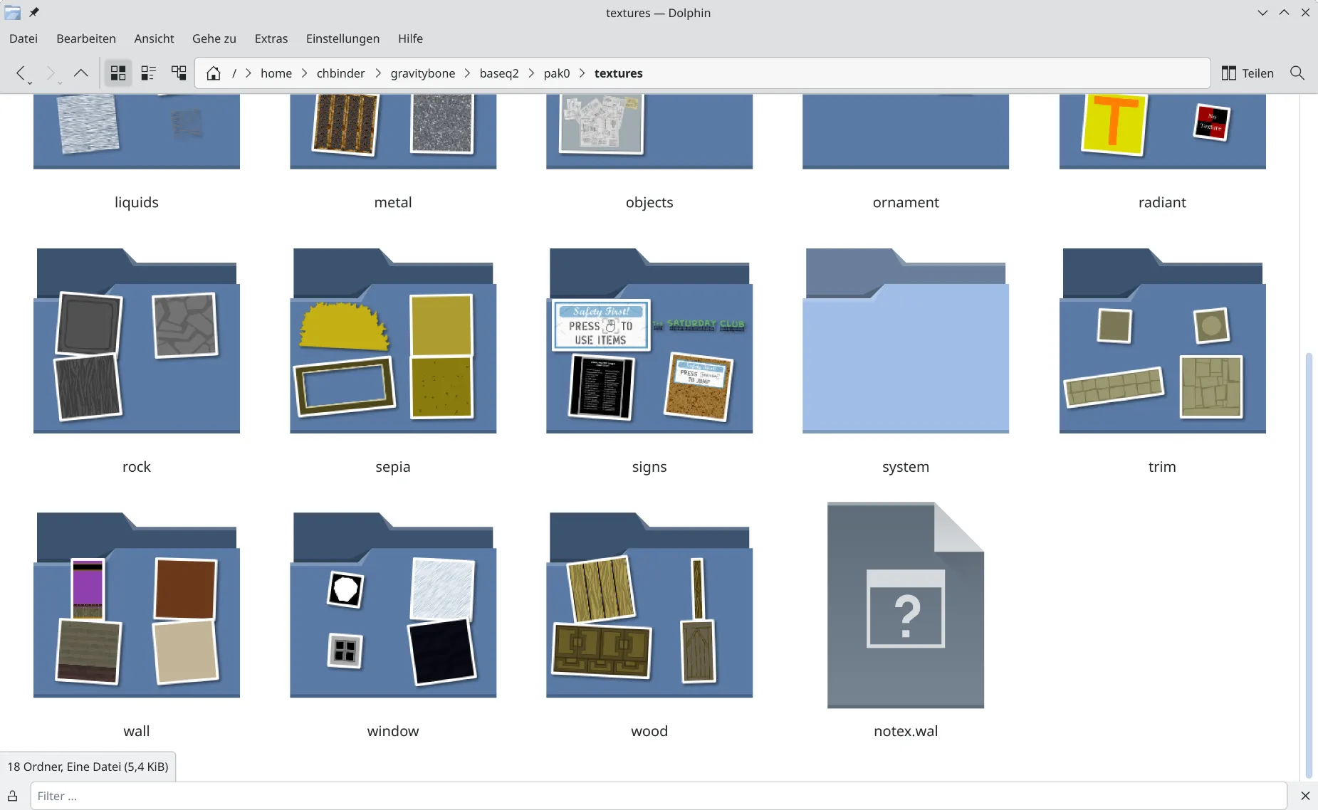Close the filter bar

tap(1304, 796)
